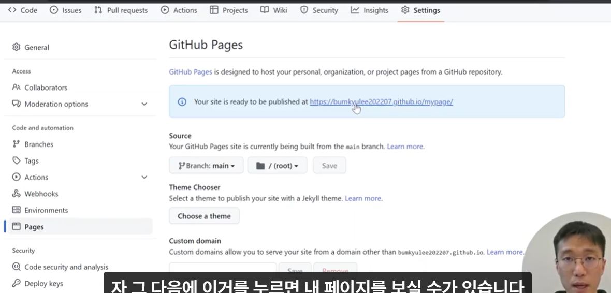
Task: Click the Branches icon in sidebar
Action: point(16,144)
